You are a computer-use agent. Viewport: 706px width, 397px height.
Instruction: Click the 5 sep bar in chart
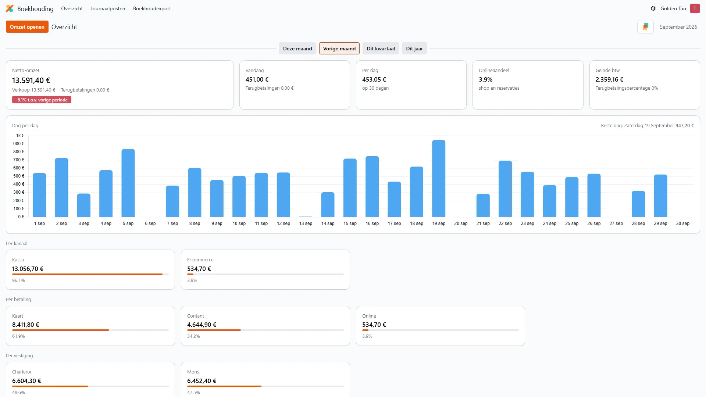[x=128, y=183]
